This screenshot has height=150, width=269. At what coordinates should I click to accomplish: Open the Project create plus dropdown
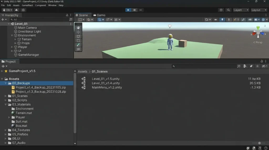tap(4, 66)
